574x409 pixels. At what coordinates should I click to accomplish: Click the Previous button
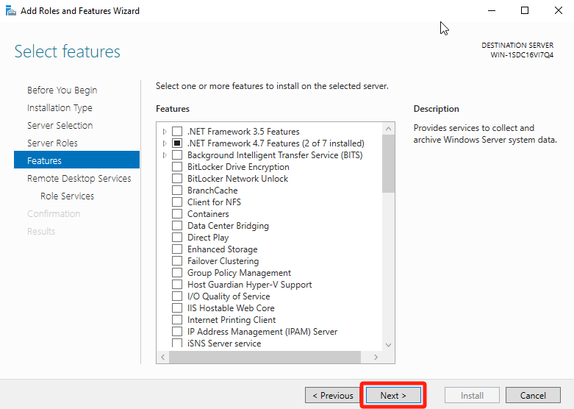pyautogui.click(x=334, y=396)
